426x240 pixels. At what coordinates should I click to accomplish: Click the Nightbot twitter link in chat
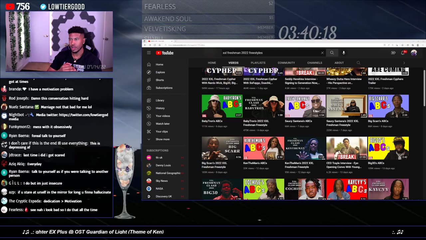59,117
